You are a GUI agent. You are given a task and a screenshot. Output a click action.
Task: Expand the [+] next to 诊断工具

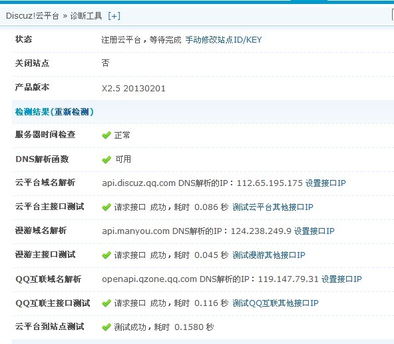coord(114,16)
